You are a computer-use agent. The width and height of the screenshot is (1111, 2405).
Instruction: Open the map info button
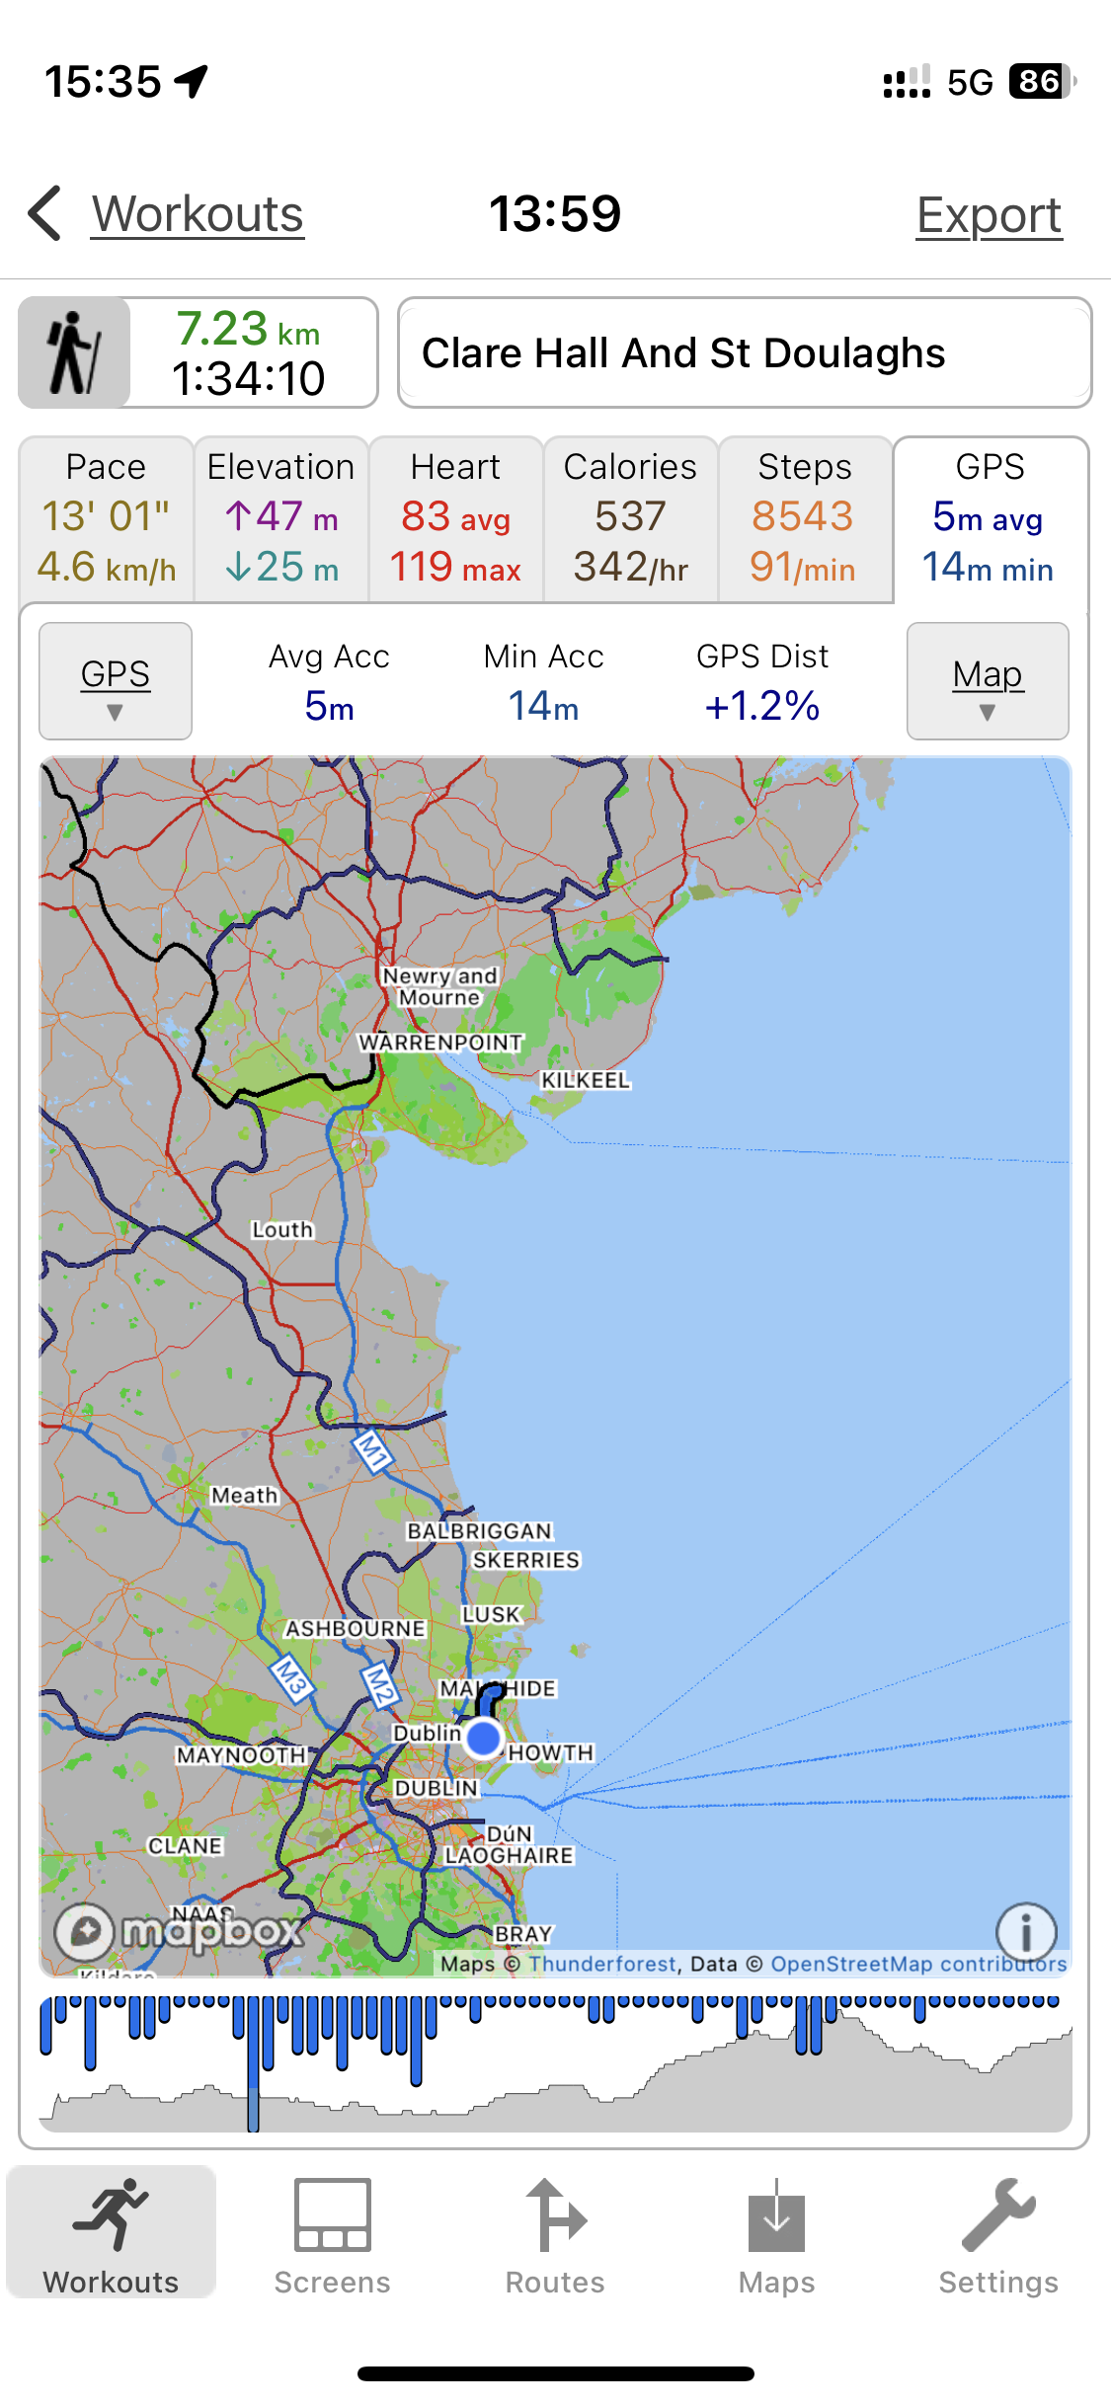tap(1026, 1931)
